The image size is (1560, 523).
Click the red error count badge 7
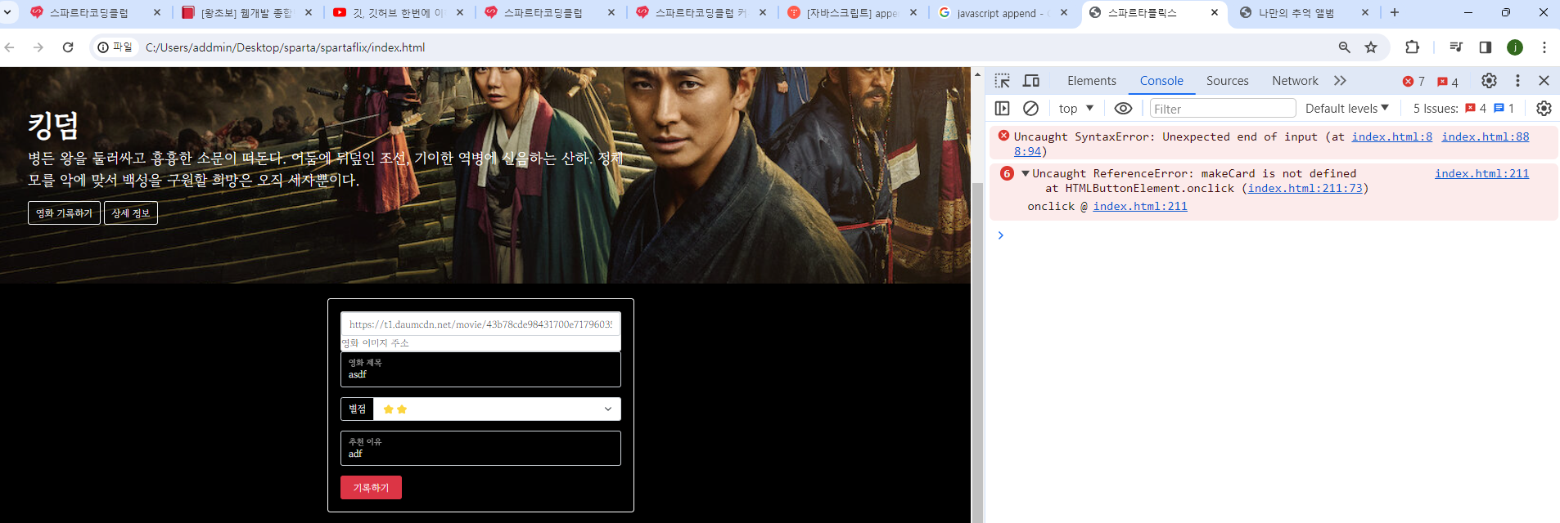[x=1413, y=82]
